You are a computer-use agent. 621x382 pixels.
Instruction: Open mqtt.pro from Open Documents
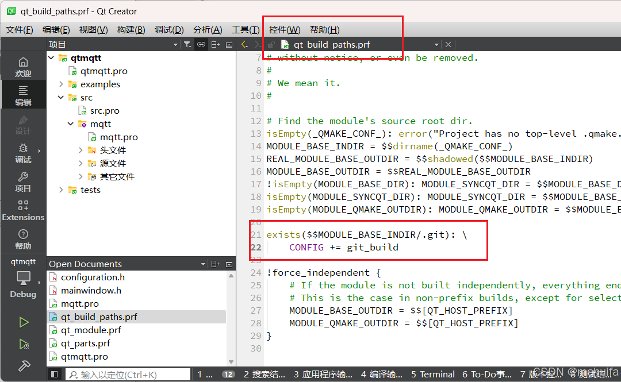(79, 304)
